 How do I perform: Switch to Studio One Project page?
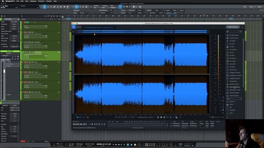click(x=259, y=7)
